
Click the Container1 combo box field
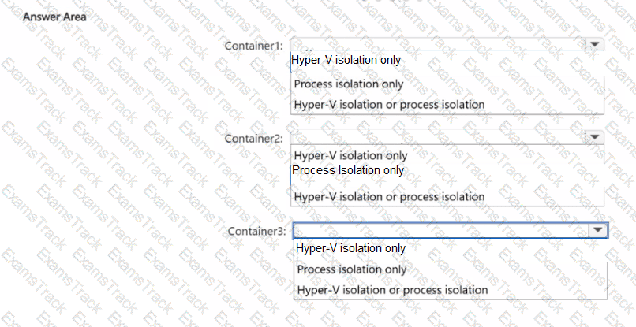(438, 46)
